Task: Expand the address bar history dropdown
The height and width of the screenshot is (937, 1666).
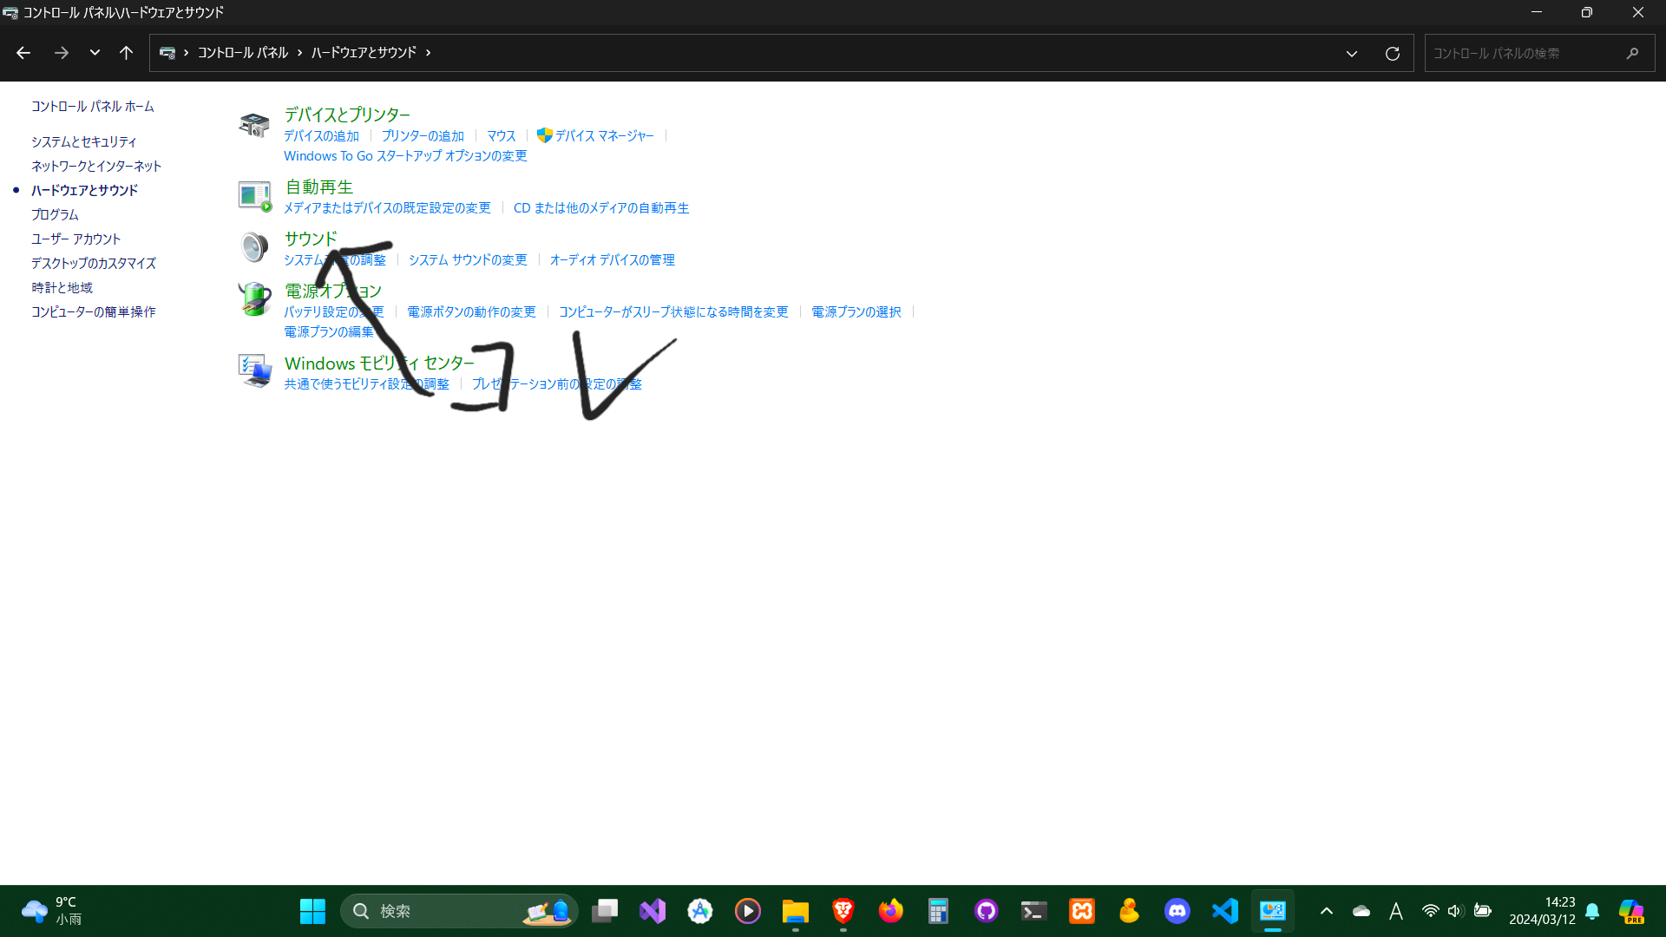Action: (x=1351, y=54)
